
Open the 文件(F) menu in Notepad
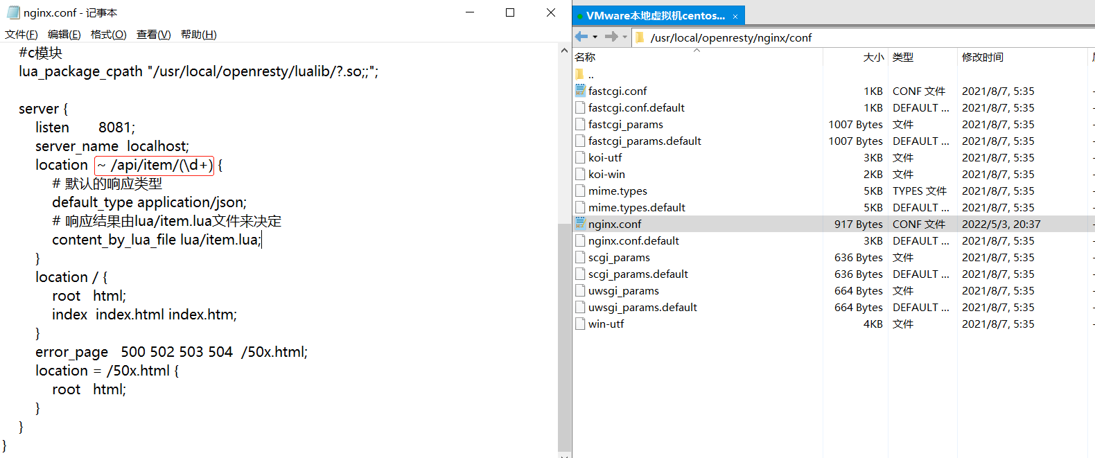click(21, 34)
